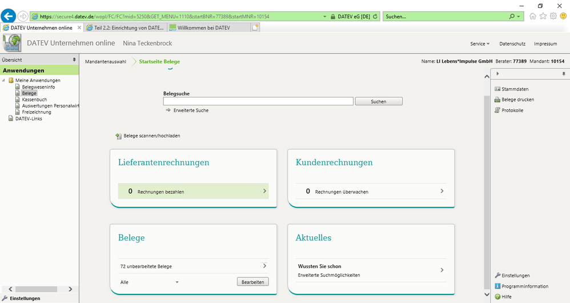The width and height of the screenshot is (570, 303).
Task: Open the Impressum link
Action: coord(545,43)
